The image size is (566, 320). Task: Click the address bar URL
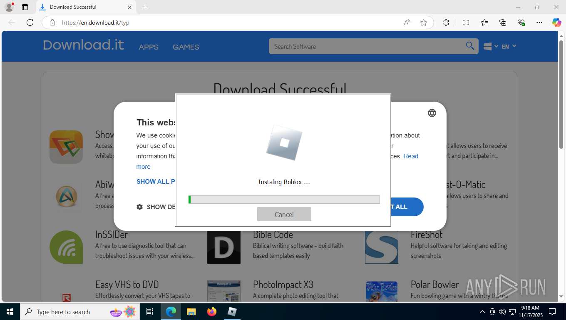click(x=96, y=22)
